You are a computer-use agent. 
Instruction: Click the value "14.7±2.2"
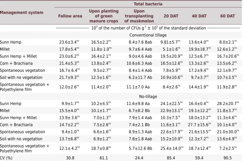[x=69, y=125]
